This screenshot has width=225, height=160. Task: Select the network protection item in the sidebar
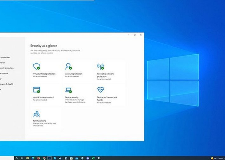(x=7, y=68)
